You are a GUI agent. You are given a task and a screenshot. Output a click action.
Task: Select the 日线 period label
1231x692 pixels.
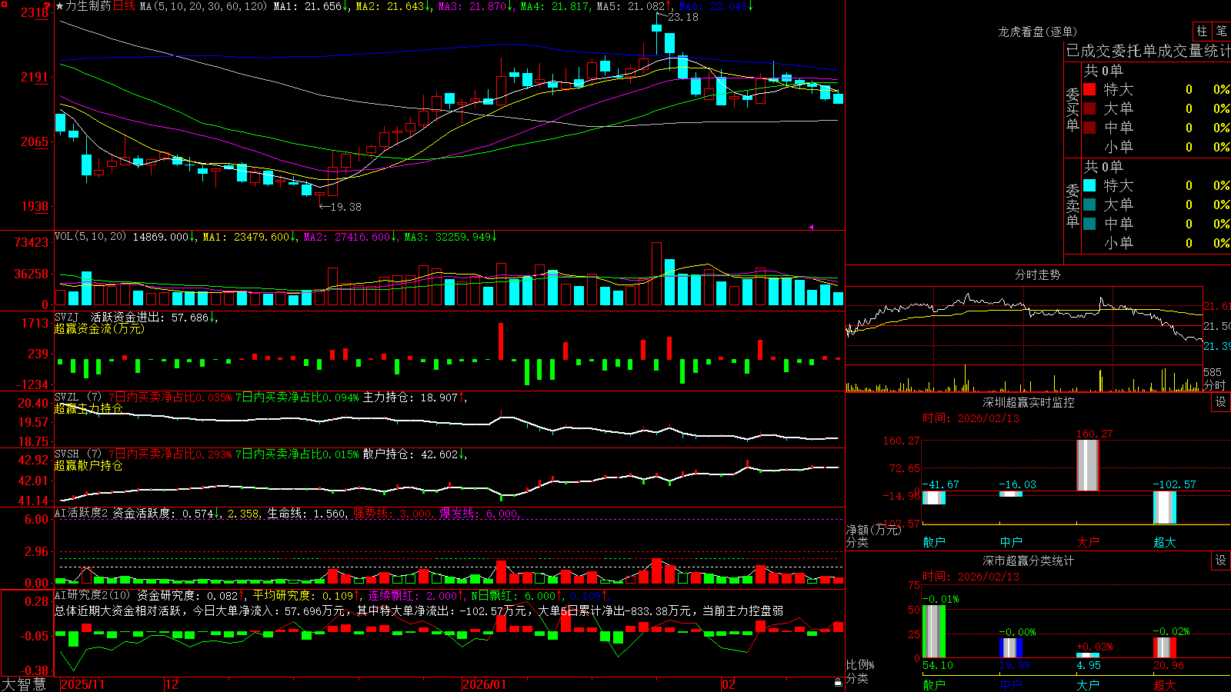[x=125, y=6]
